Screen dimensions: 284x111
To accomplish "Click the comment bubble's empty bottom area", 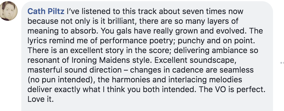I will click(x=147, y=107).
